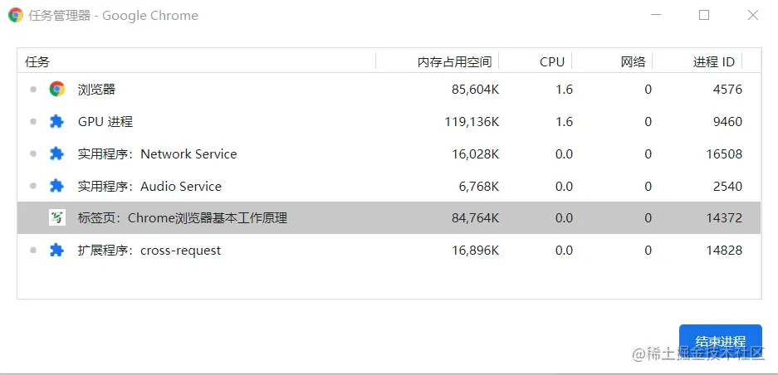Click the CPU value in the 浏览器 row
Screen dimensions: 778x375
[x=564, y=90]
